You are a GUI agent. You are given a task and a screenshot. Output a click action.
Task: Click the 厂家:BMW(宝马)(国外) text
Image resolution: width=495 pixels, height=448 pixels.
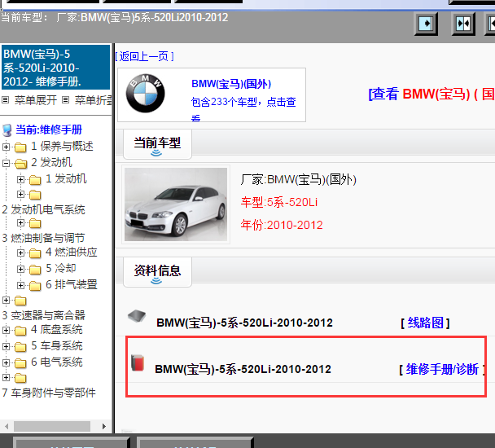[x=298, y=180]
